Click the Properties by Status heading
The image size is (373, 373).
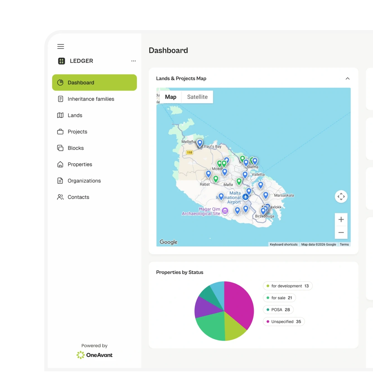tap(180, 272)
